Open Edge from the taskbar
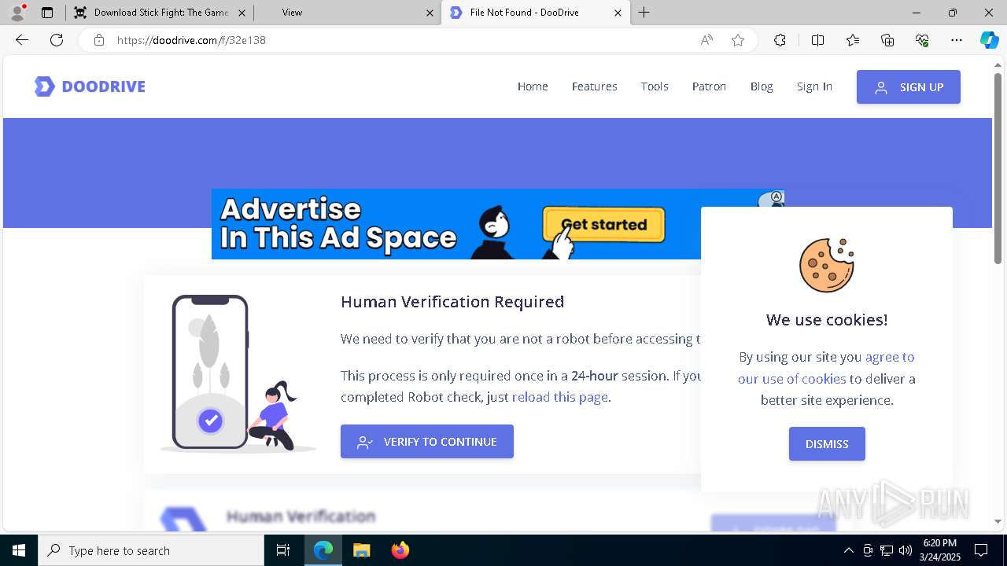This screenshot has width=1007, height=566. pos(323,550)
